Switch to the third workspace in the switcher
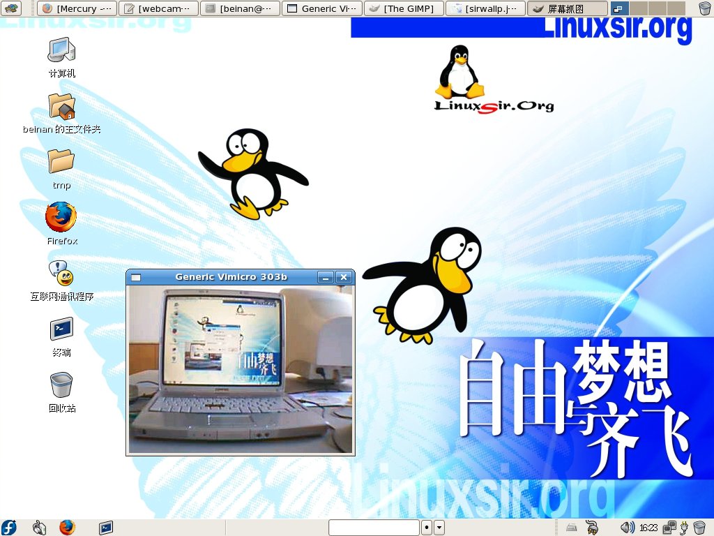This screenshot has height=536, width=714. pos(657,8)
